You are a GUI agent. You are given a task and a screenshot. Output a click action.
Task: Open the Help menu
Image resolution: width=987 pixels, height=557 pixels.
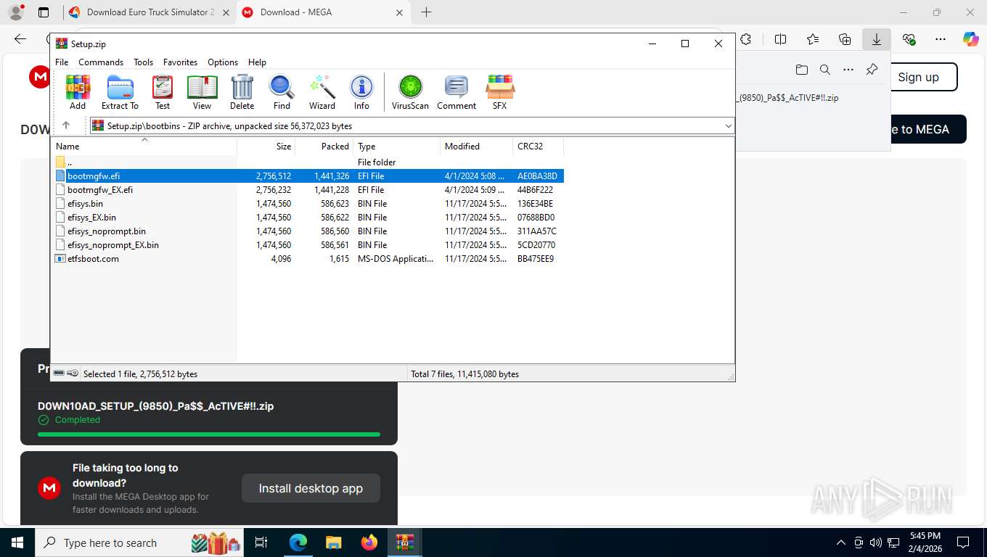click(257, 62)
